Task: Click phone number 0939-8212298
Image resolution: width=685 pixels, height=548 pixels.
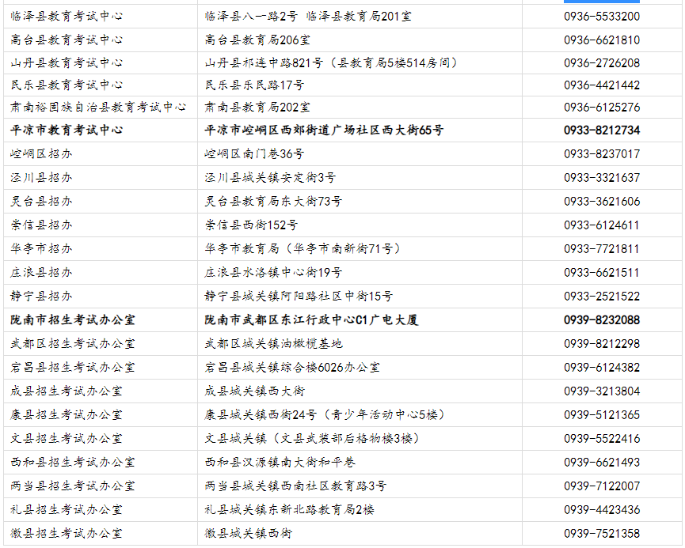Action: (x=602, y=343)
